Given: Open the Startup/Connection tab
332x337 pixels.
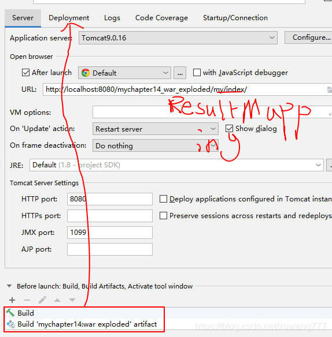Looking at the screenshot, I should (235, 18).
